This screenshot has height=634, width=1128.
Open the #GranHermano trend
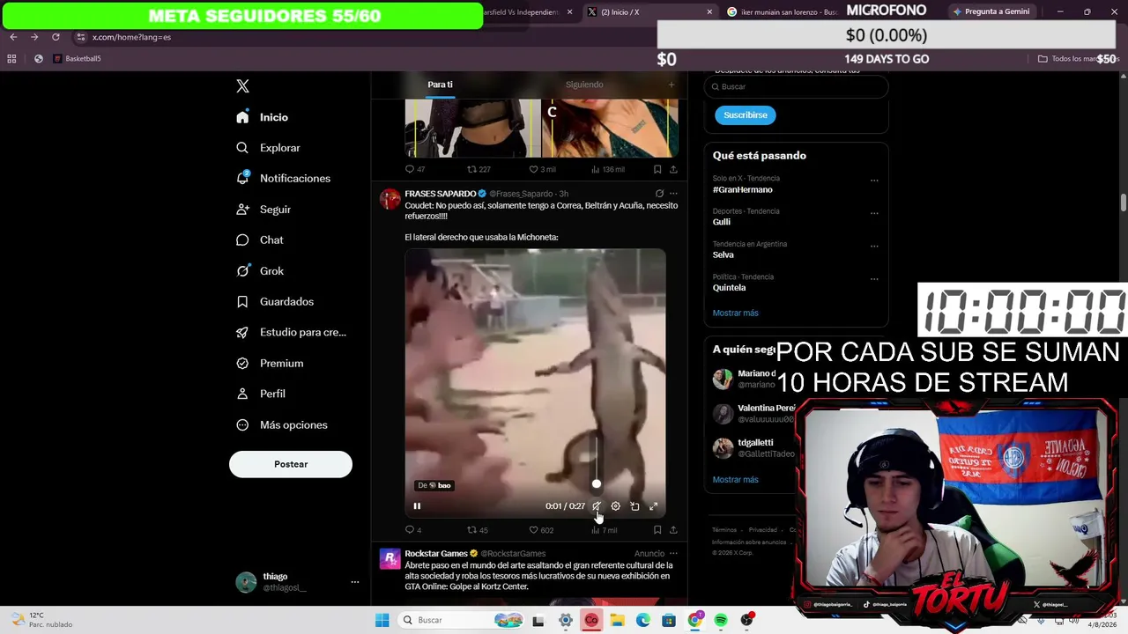pyautogui.click(x=743, y=190)
